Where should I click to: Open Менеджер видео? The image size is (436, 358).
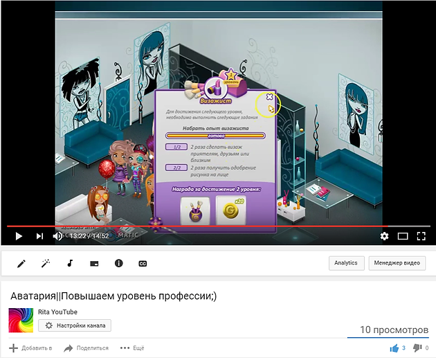point(397,263)
